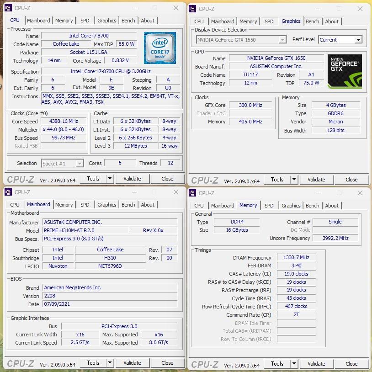
Task: Minimize the Memory tab window
Action: 319,193
